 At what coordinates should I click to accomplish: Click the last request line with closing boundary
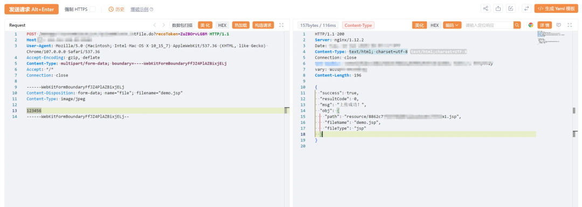pyautogui.click(x=78, y=117)
